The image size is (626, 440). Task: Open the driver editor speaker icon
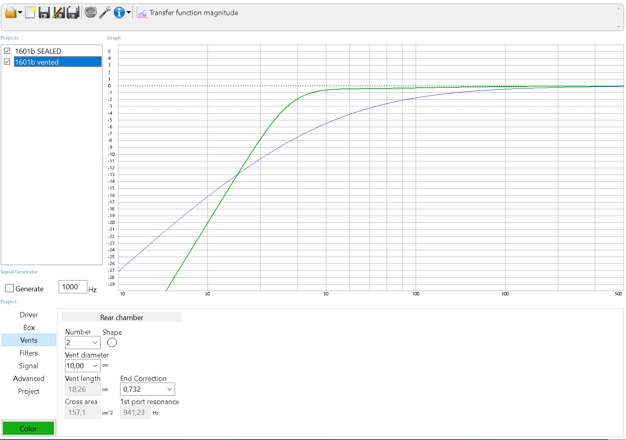[x=91, y=13]
